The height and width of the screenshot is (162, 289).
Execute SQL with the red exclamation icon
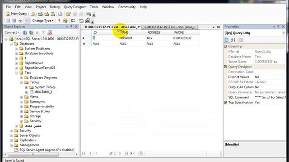tap(59, 21)
